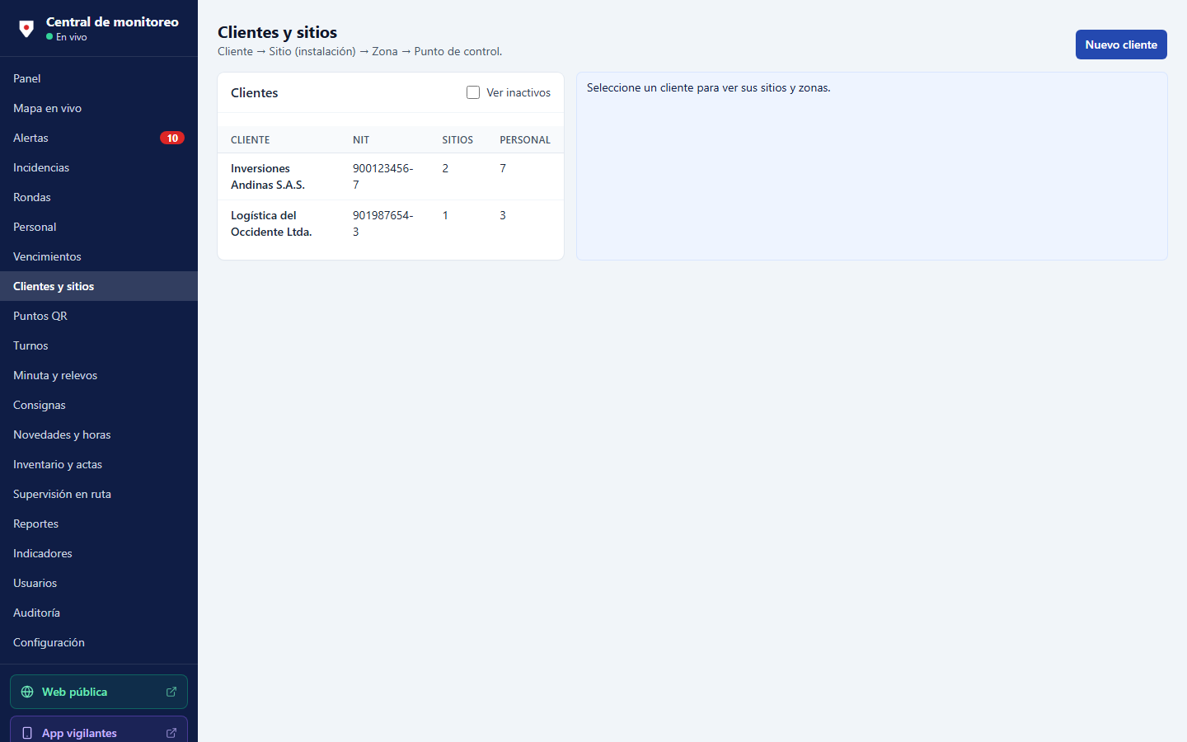This screenshot has width=1187, height=742.
Task: Navigate to Inventario y actas
Action: (99, 464)
